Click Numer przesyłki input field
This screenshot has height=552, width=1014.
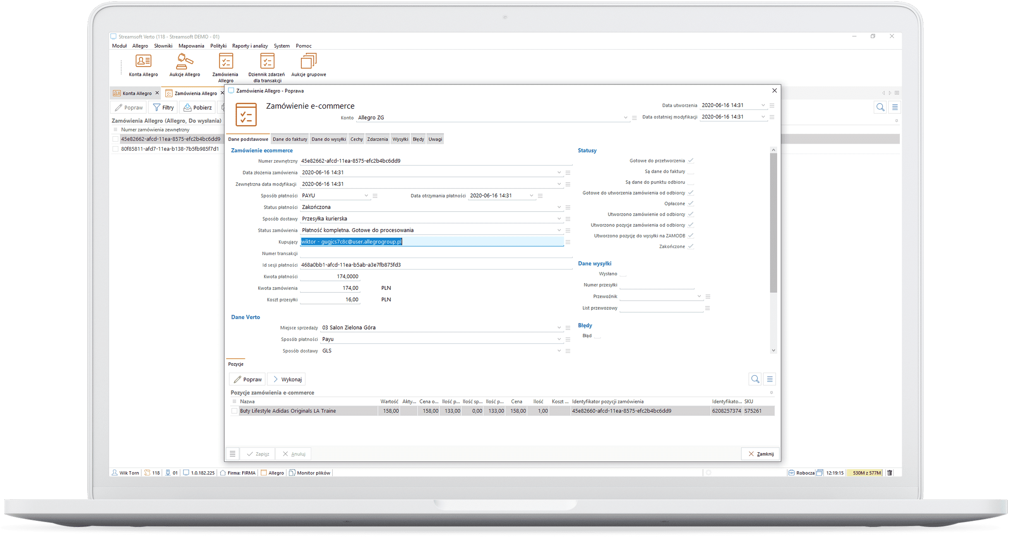click(657, 285)
